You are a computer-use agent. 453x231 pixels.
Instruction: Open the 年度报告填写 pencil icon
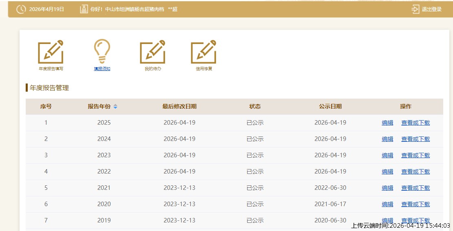coord(51,52)
